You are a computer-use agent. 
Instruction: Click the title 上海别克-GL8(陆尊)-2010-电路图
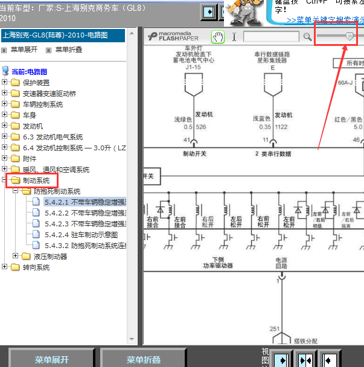coord(56,35)
